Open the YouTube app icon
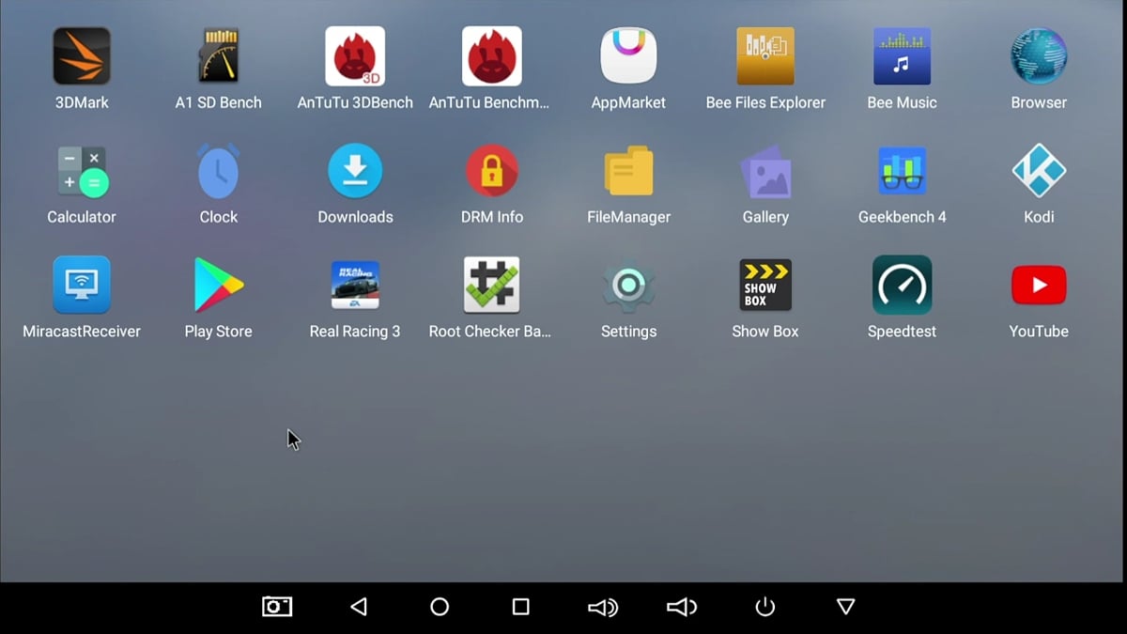Image resolution: width=1127 pixels, height=634 pixels. (1039, 286)
